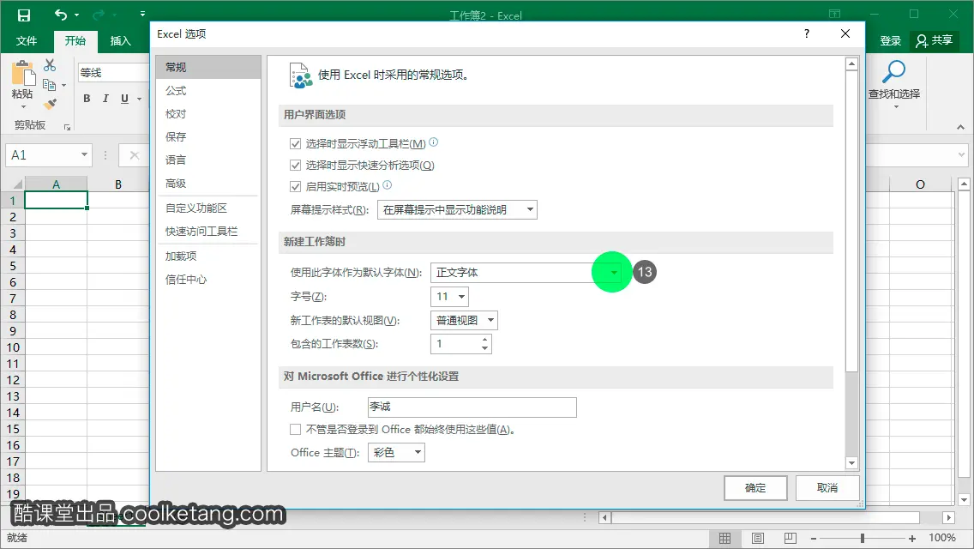Open the 插入 ribbon tab
The width and height of the screenshot is (974, 549).
(121, 41)
